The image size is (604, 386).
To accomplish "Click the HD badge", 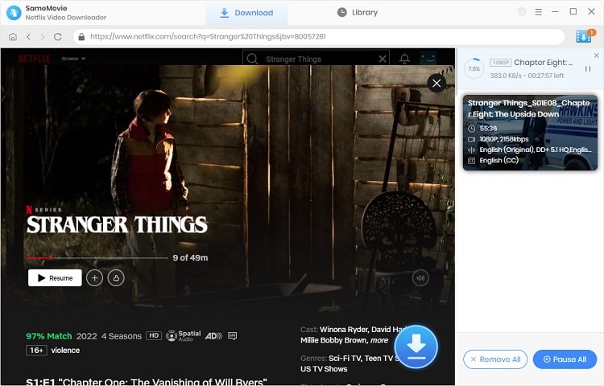I will (154, 335).
